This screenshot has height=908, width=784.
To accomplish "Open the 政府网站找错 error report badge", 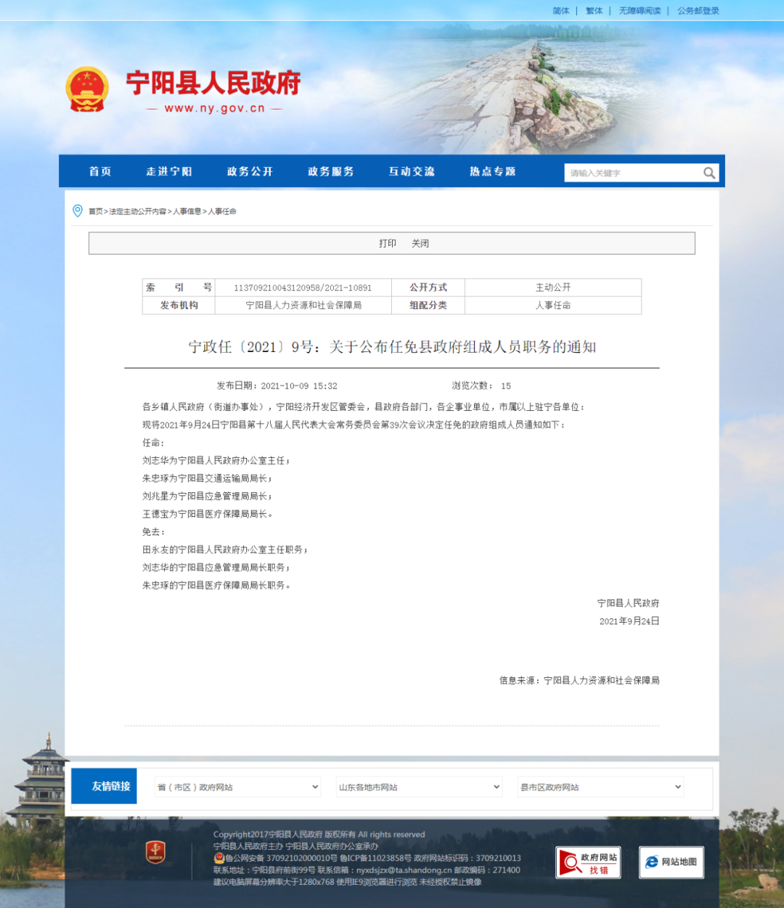I will point(588,862).
